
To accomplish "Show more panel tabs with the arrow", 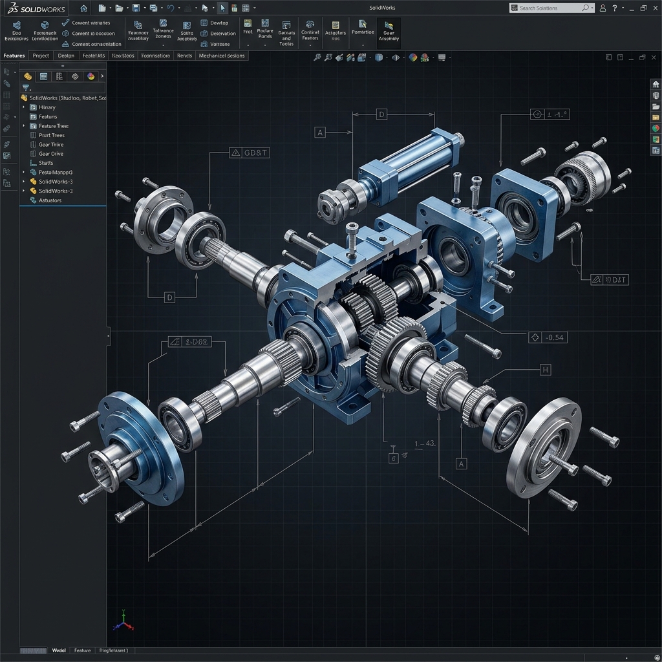I will pos(102,76).
